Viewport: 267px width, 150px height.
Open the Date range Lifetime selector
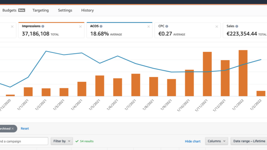click(249, 141)
